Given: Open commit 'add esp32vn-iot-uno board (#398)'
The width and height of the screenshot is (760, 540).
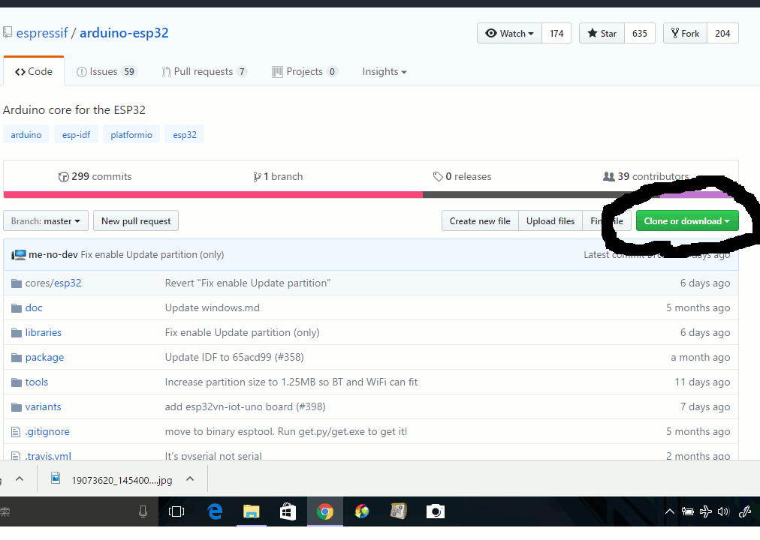Looking at the screenshot, I should [246, 406].
